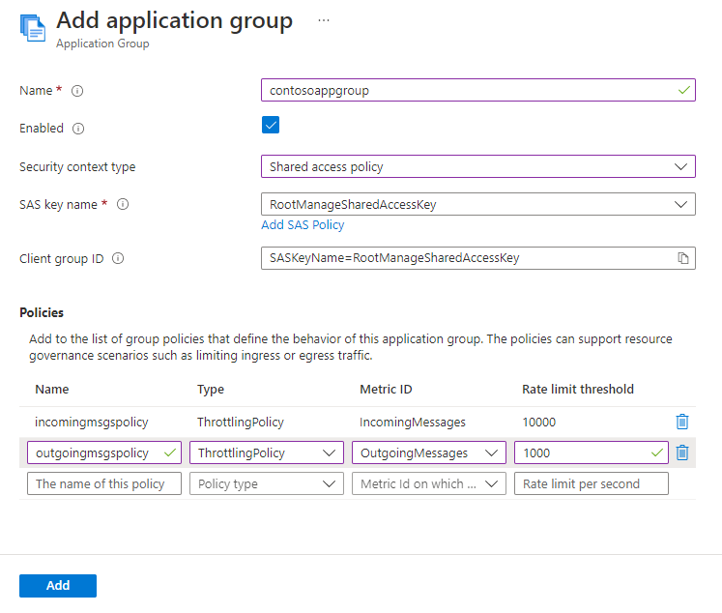This screenshot has width=722, height=613.
Task: Click info icon beside Client group ID
Action: pos(117,259)
